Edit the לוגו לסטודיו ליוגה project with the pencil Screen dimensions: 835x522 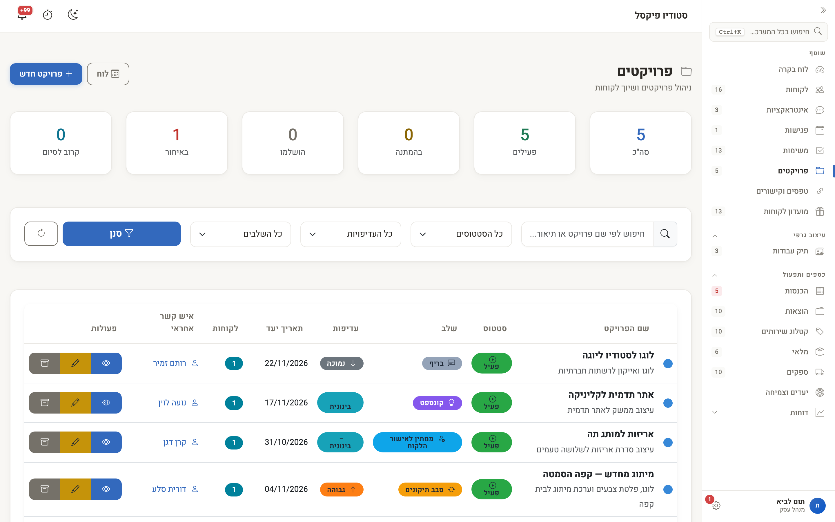click(76, 363)
